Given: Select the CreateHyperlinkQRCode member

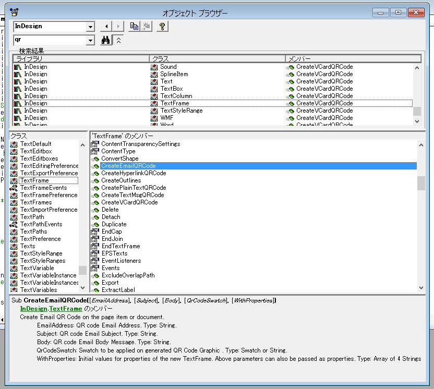Looking at the screenshot, I should (134, 173).
